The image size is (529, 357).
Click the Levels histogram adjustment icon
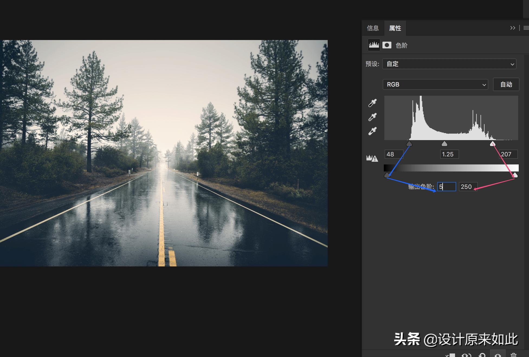(x=374, y=45)
